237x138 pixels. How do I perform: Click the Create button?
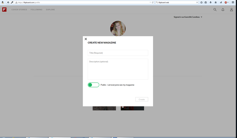(142, 99)
